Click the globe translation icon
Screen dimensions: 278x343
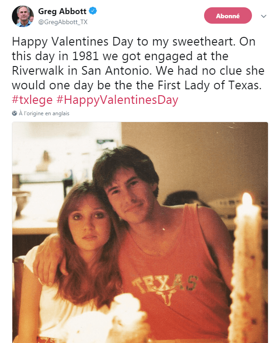click(15, 113)
